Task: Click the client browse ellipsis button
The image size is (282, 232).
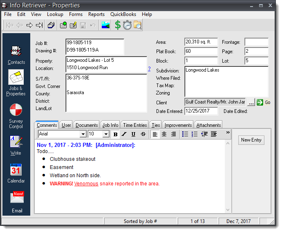Action: 251,102
